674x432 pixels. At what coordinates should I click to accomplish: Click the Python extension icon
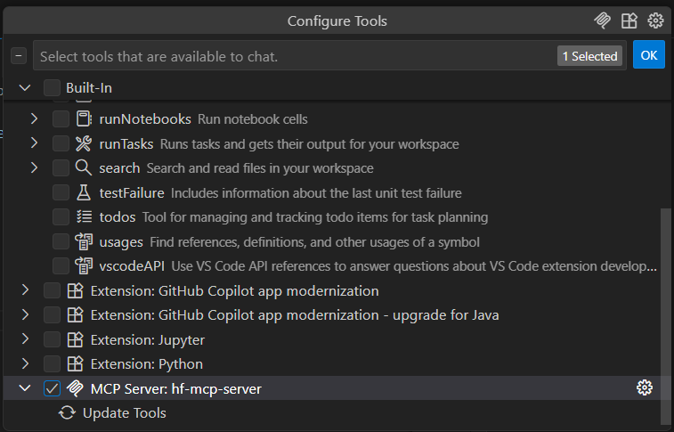click(x=75, y=363)
